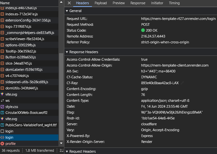
Task: Expand the Request Headers section
Action: pos(67,151)
